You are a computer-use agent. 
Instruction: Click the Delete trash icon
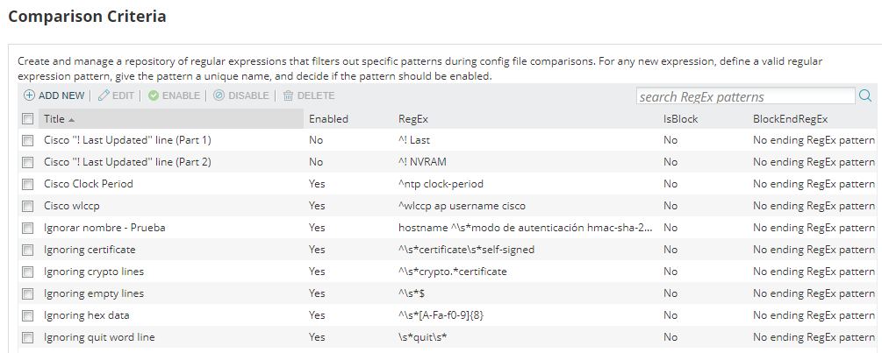[x=288, y=95]
